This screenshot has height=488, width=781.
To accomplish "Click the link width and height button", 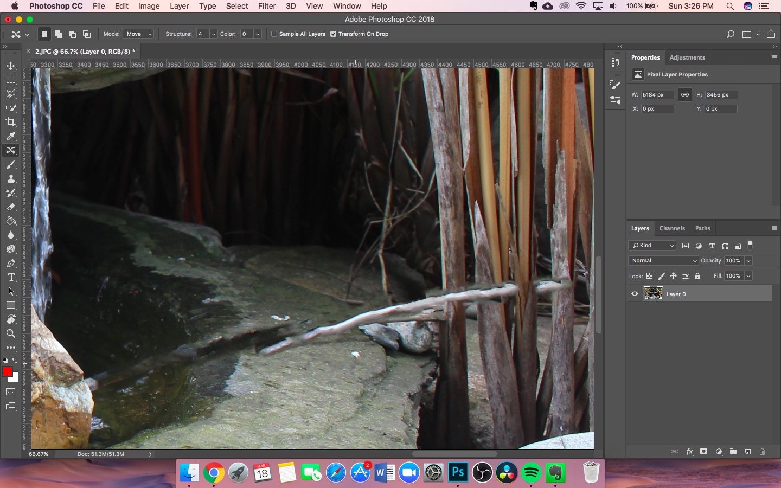I will click(685, 95).
